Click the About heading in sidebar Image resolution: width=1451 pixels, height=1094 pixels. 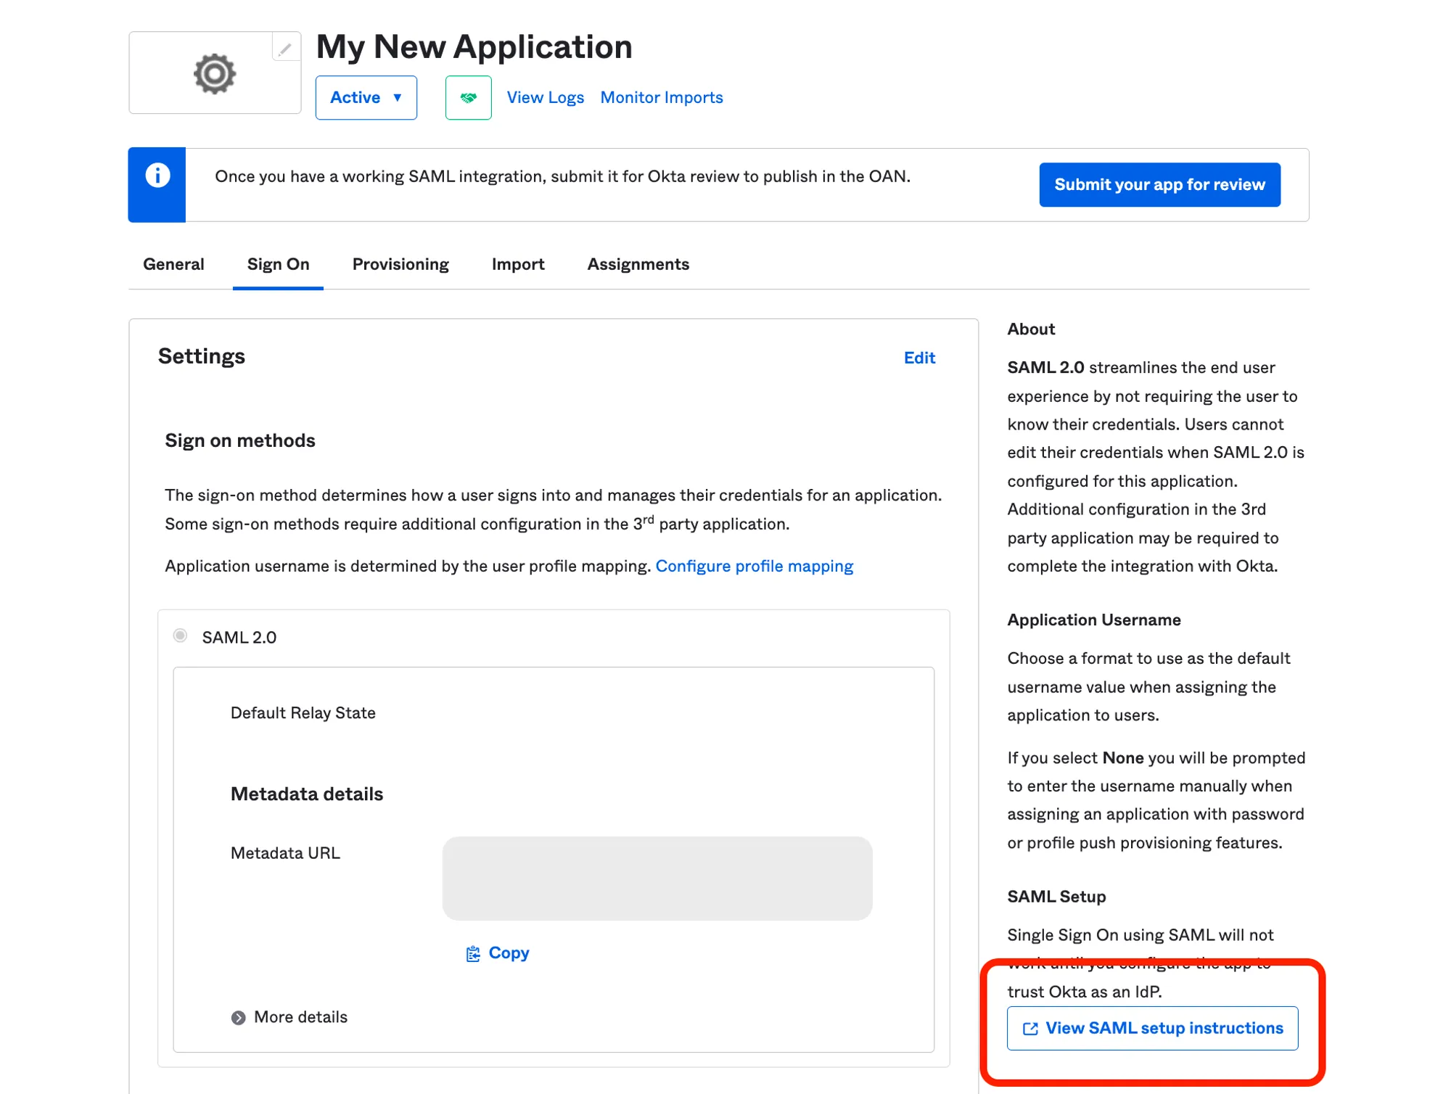click(1031, 329)
